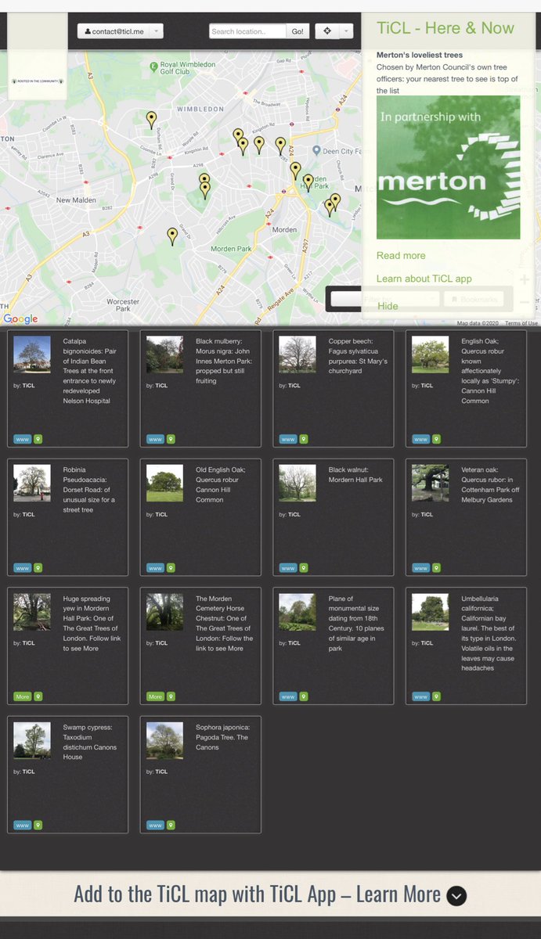
Task: Open the More button for Huge spreading yew
Action: 23,696
